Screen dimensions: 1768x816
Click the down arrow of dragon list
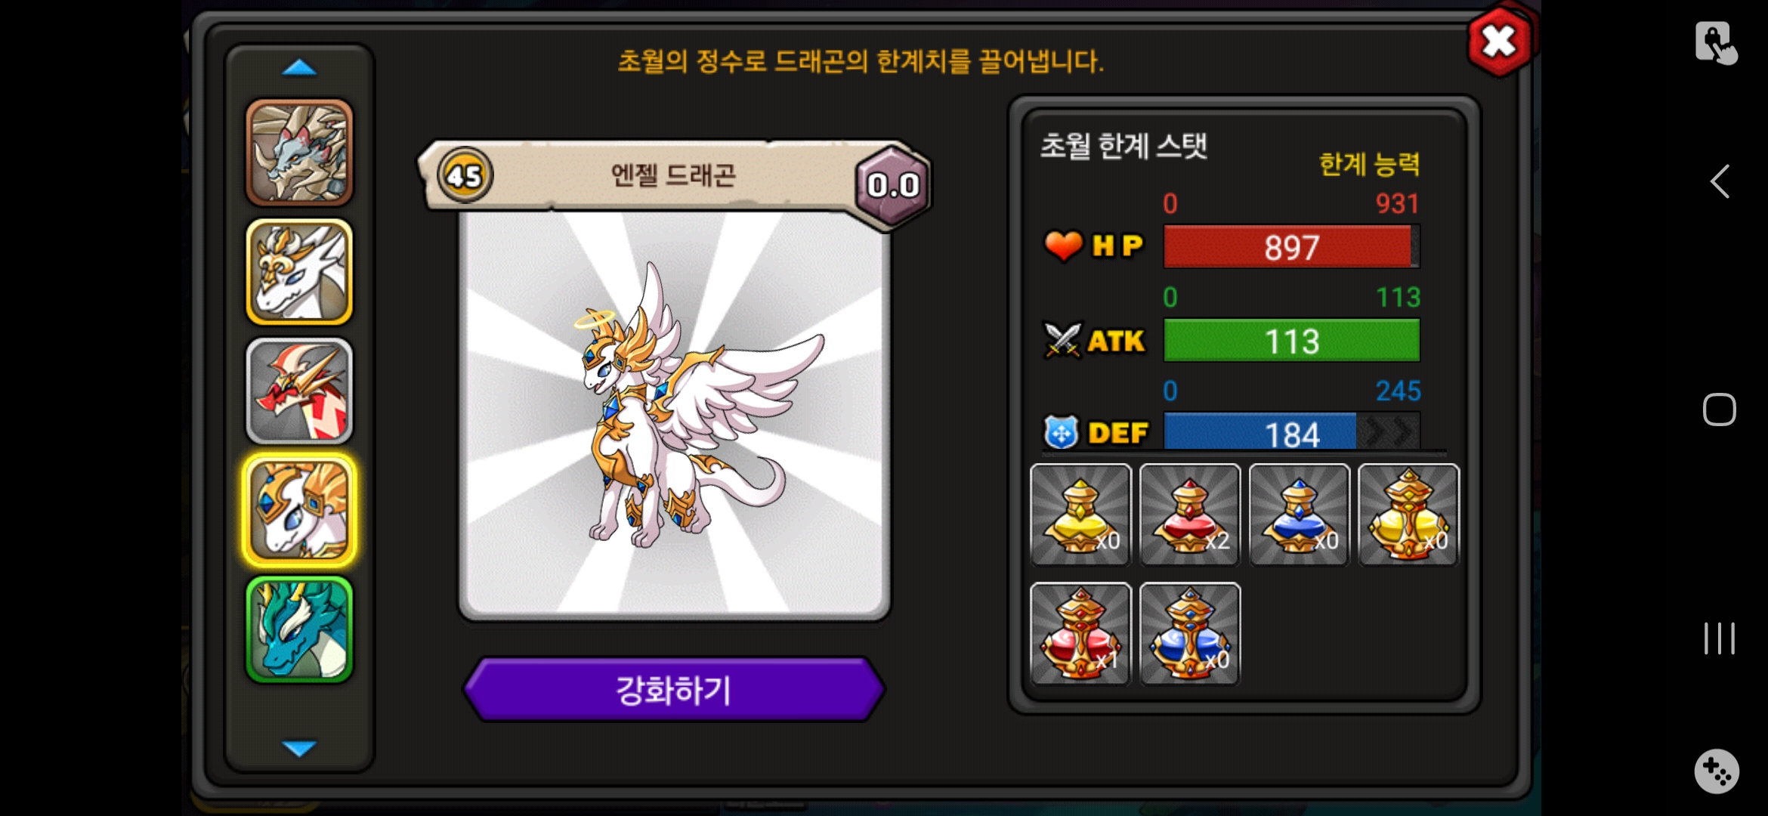pyautogui.click(x=299, y=748)
